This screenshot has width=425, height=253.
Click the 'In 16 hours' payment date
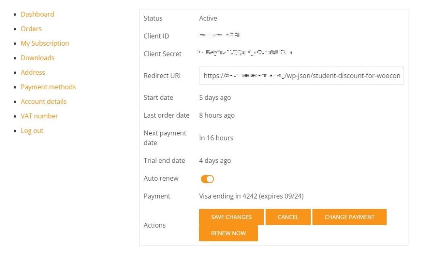pyautogui.click(x=216, y=138)
